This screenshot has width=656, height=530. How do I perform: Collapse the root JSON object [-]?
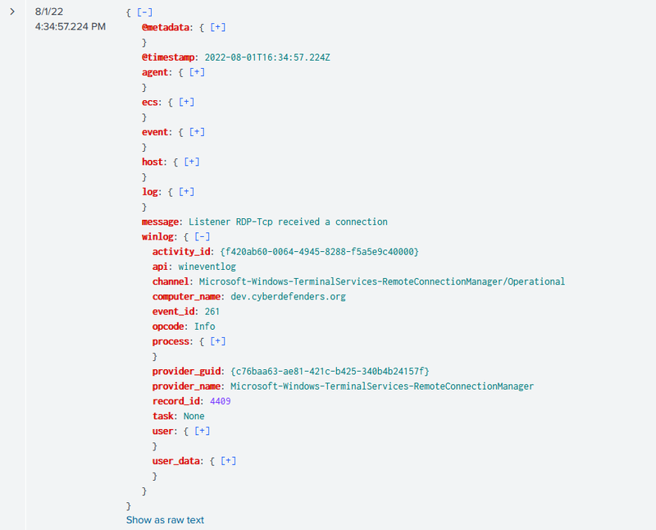(144, 12)
